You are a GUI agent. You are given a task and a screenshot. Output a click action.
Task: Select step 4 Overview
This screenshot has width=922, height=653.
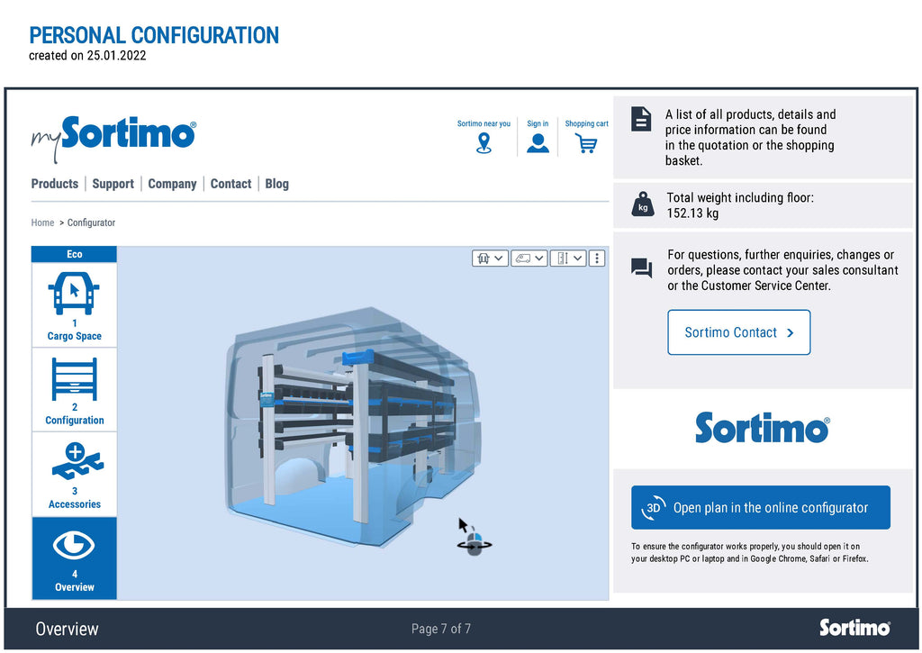[x=74, y=558]
